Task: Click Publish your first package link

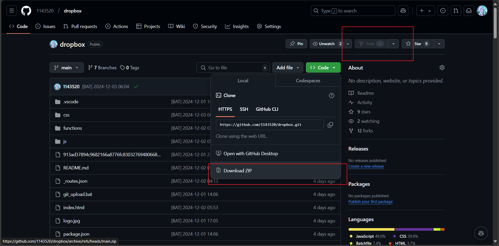Action: point(370,202)
